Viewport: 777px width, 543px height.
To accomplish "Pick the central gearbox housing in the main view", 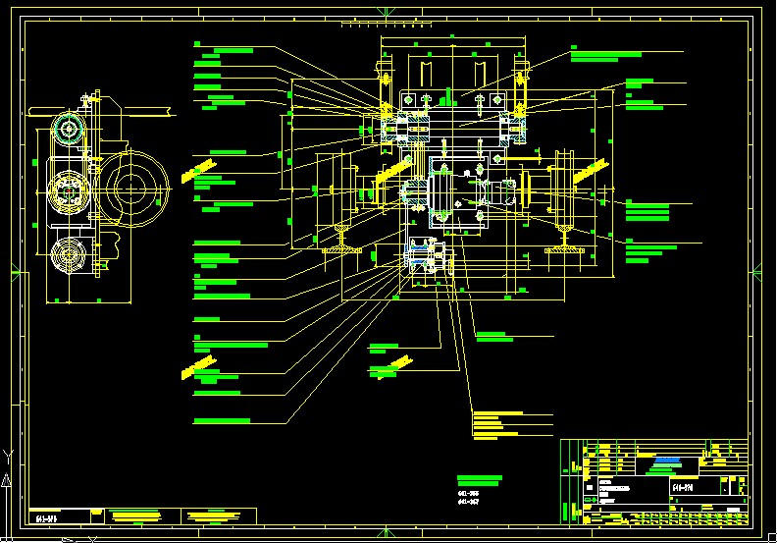I will (x=458, y=194).
